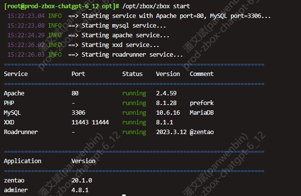Click the 'Roadrunner' service name
301x196 pixels.
point(21,132)
